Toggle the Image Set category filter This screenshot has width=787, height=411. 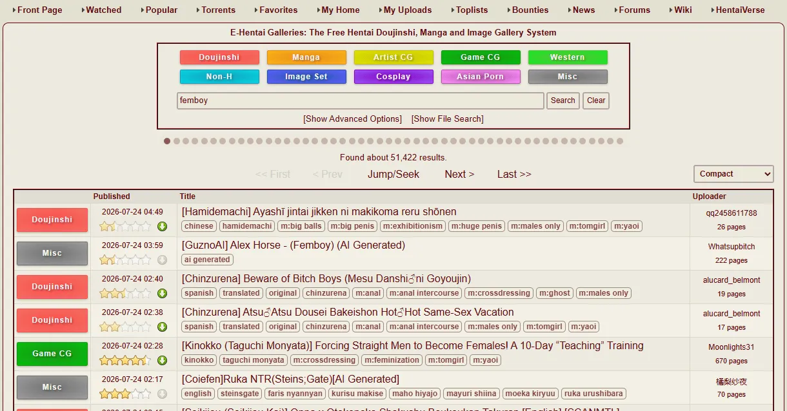click(306, 77)
